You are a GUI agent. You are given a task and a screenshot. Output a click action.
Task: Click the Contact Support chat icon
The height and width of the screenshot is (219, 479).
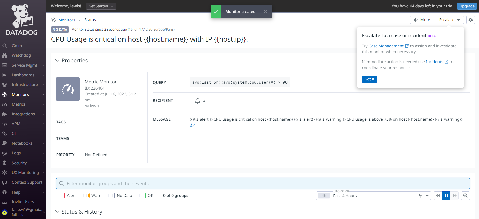(4, 182)
